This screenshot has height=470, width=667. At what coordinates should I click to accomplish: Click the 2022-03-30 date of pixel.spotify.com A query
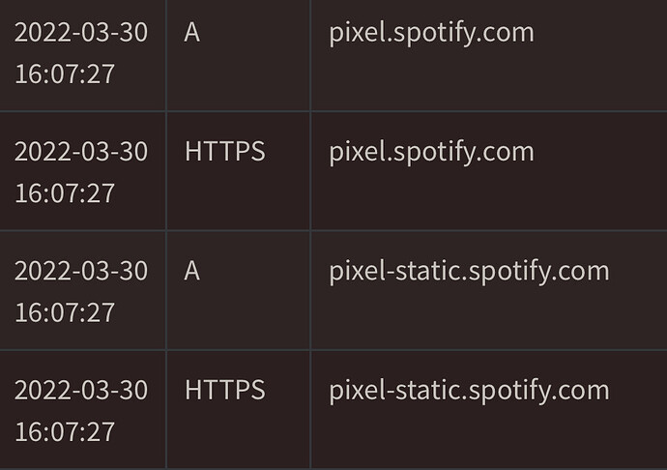click(x=81, y=33)
